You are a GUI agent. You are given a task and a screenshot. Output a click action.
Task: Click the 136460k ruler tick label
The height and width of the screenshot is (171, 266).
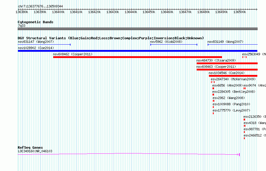coord(167,12)
